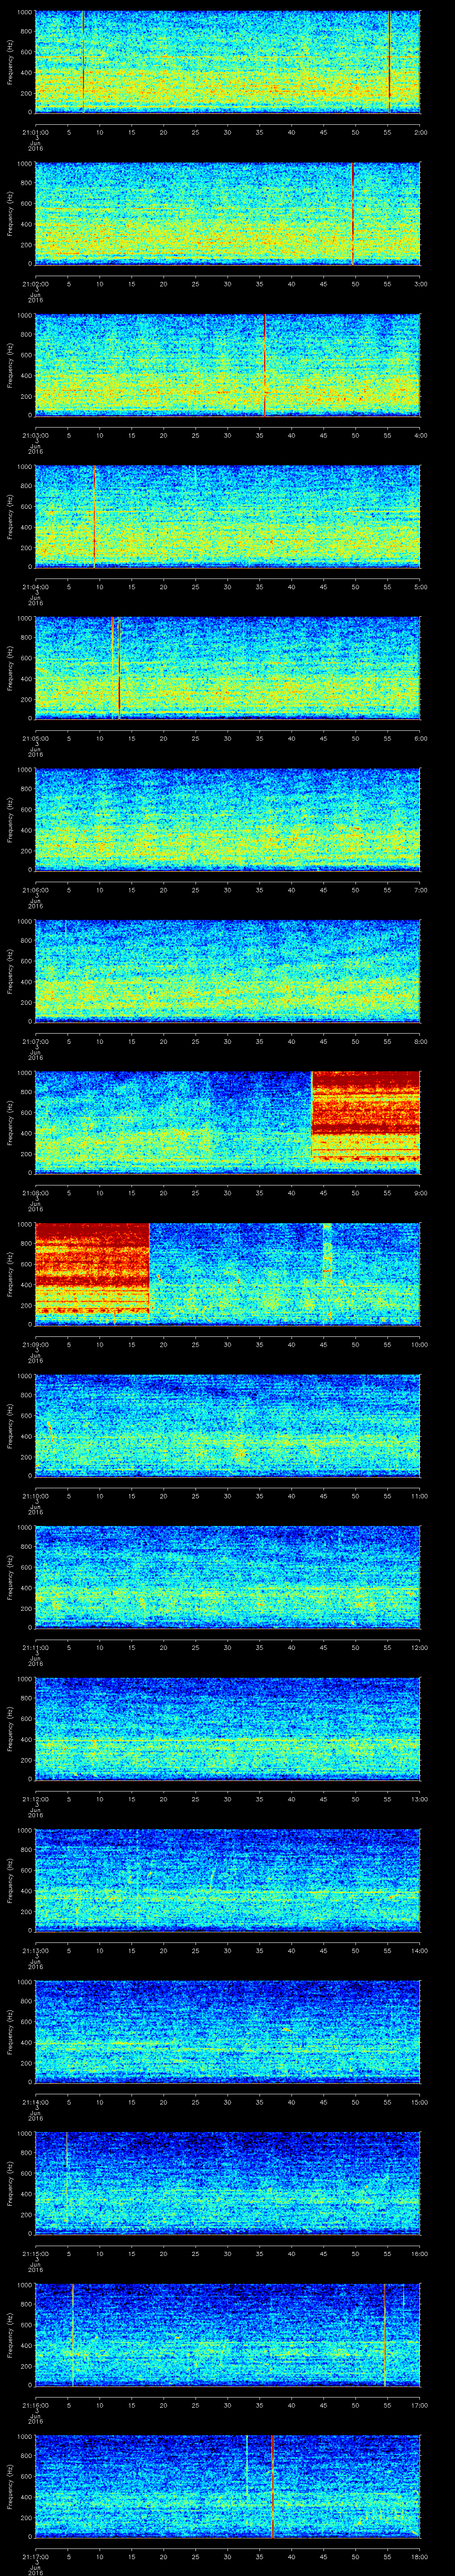Click the red vertical spike in the 21:04:00 panel
Viewport: 455px width, 2576px height.
coord(94,516)
